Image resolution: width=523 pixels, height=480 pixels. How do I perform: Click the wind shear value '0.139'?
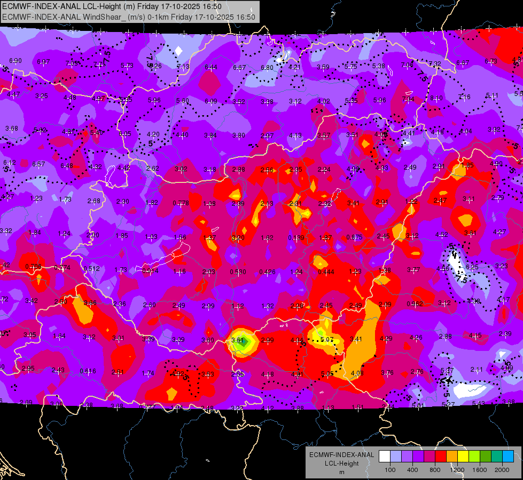click(x=296, y=237)
